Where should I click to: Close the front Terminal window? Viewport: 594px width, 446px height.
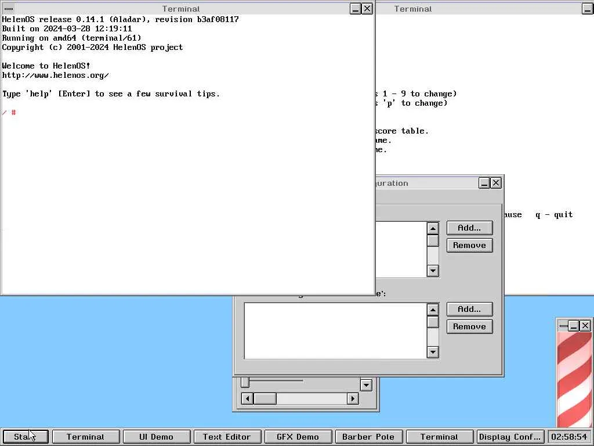coord(367,9)
